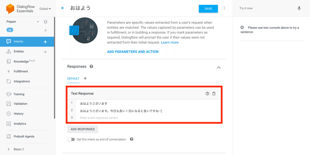310x155 pixels.
Task: Click the plus icon to create intent
Action: click(x=45, y=42)
